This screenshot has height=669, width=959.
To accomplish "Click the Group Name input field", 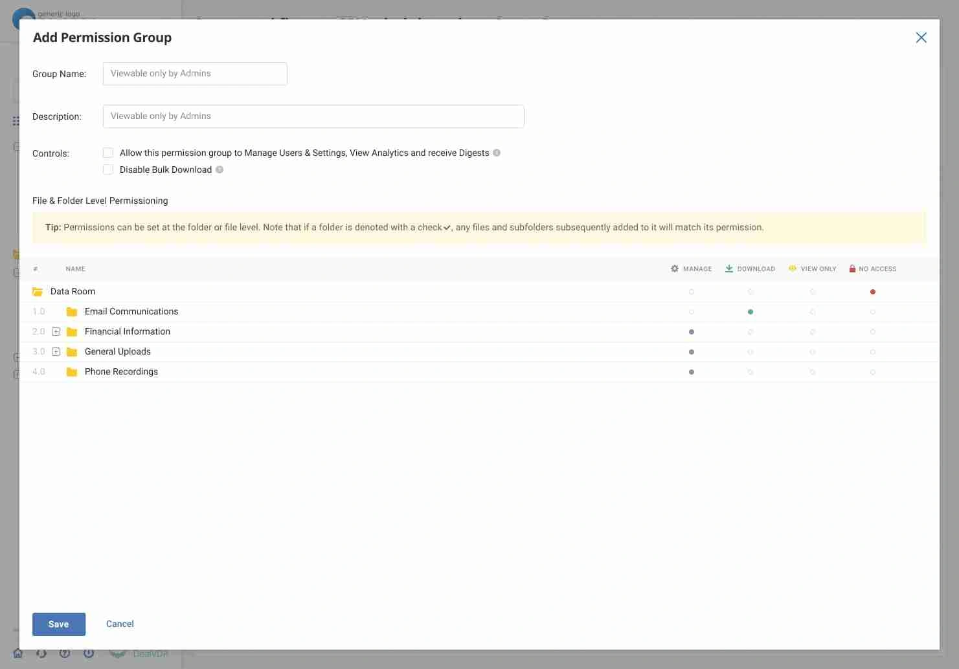I will [195, 74].
